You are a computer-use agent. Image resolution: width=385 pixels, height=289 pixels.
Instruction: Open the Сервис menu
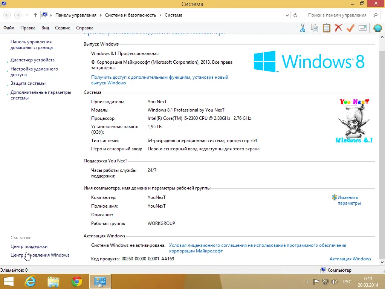tap(63, 28)
